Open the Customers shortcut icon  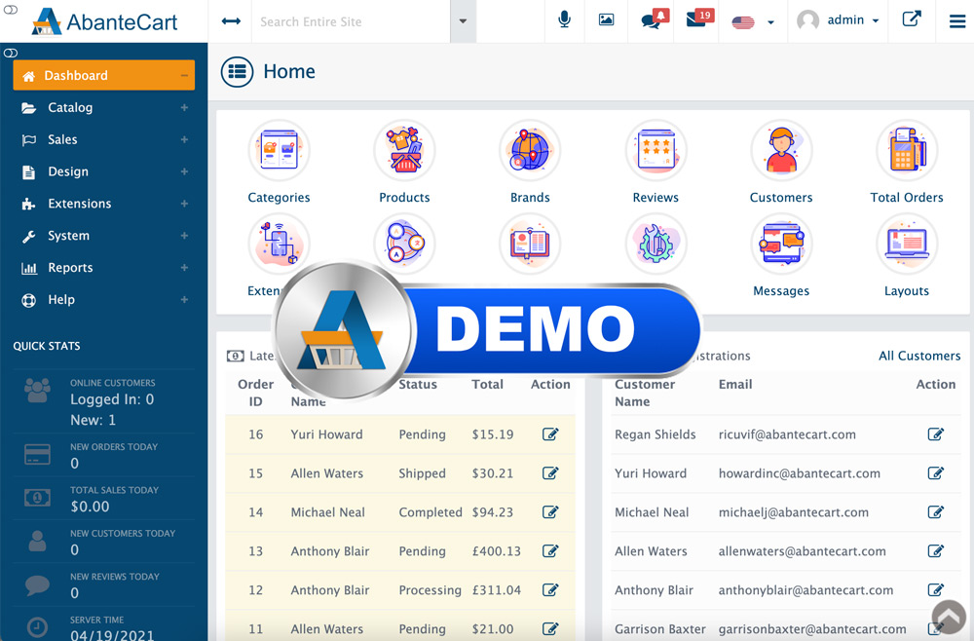(x=781, y=150)
